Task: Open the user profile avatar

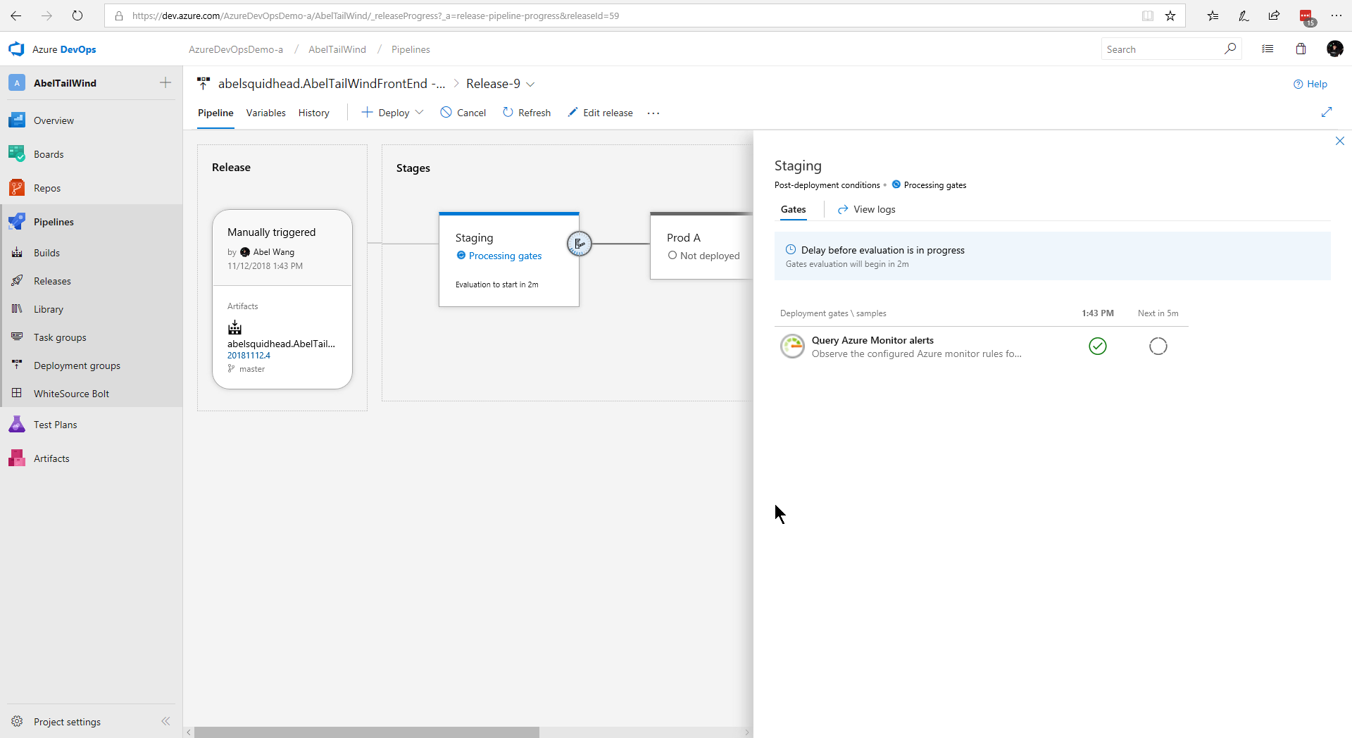Action: coord(1334,49)
